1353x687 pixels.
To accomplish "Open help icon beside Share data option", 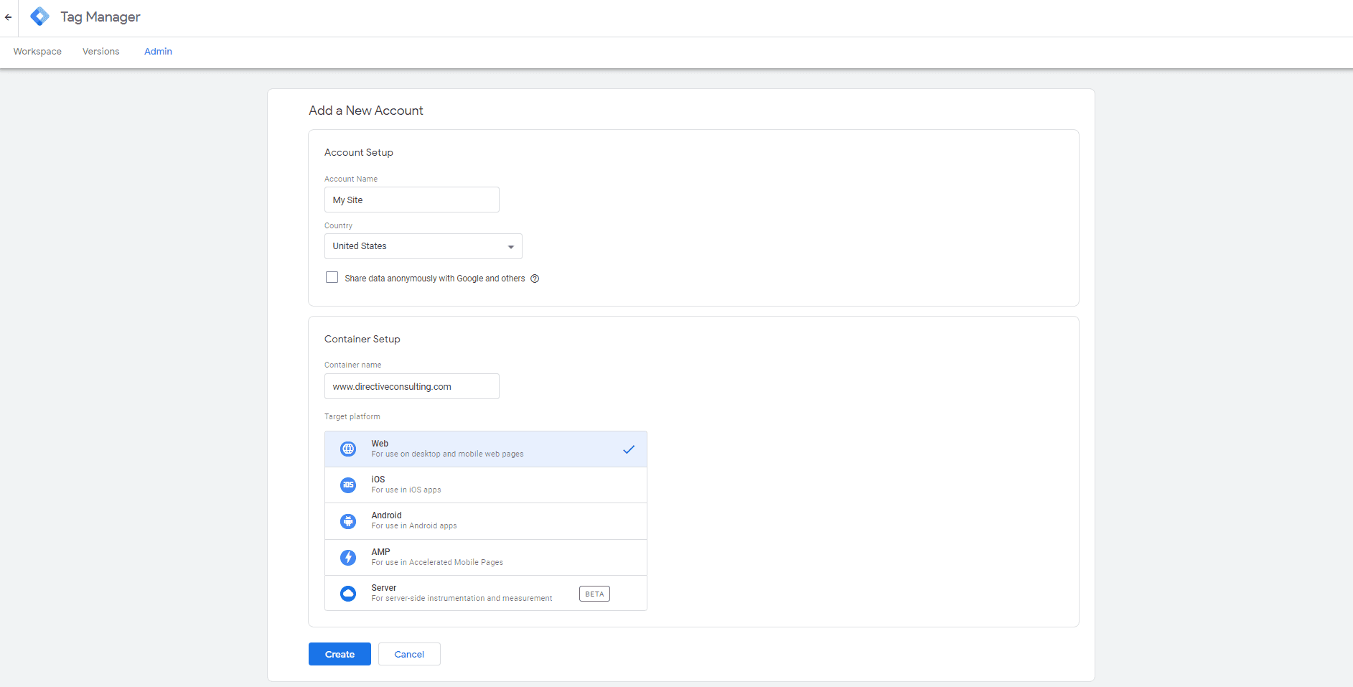I will 535,279.
